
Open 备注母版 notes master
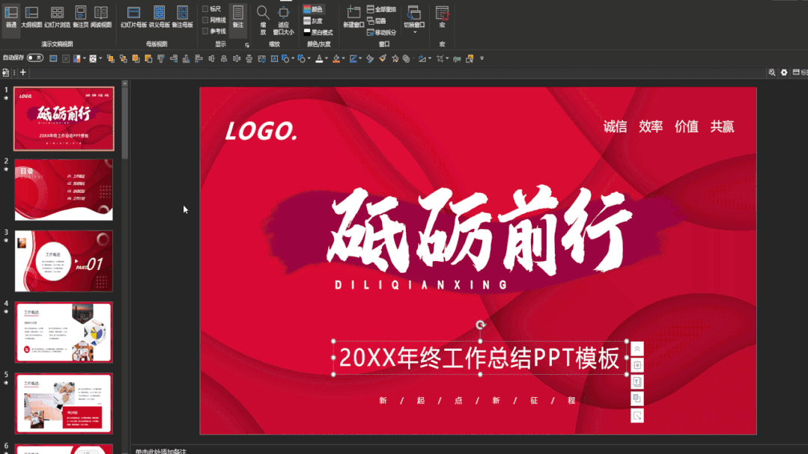[182, 16]
